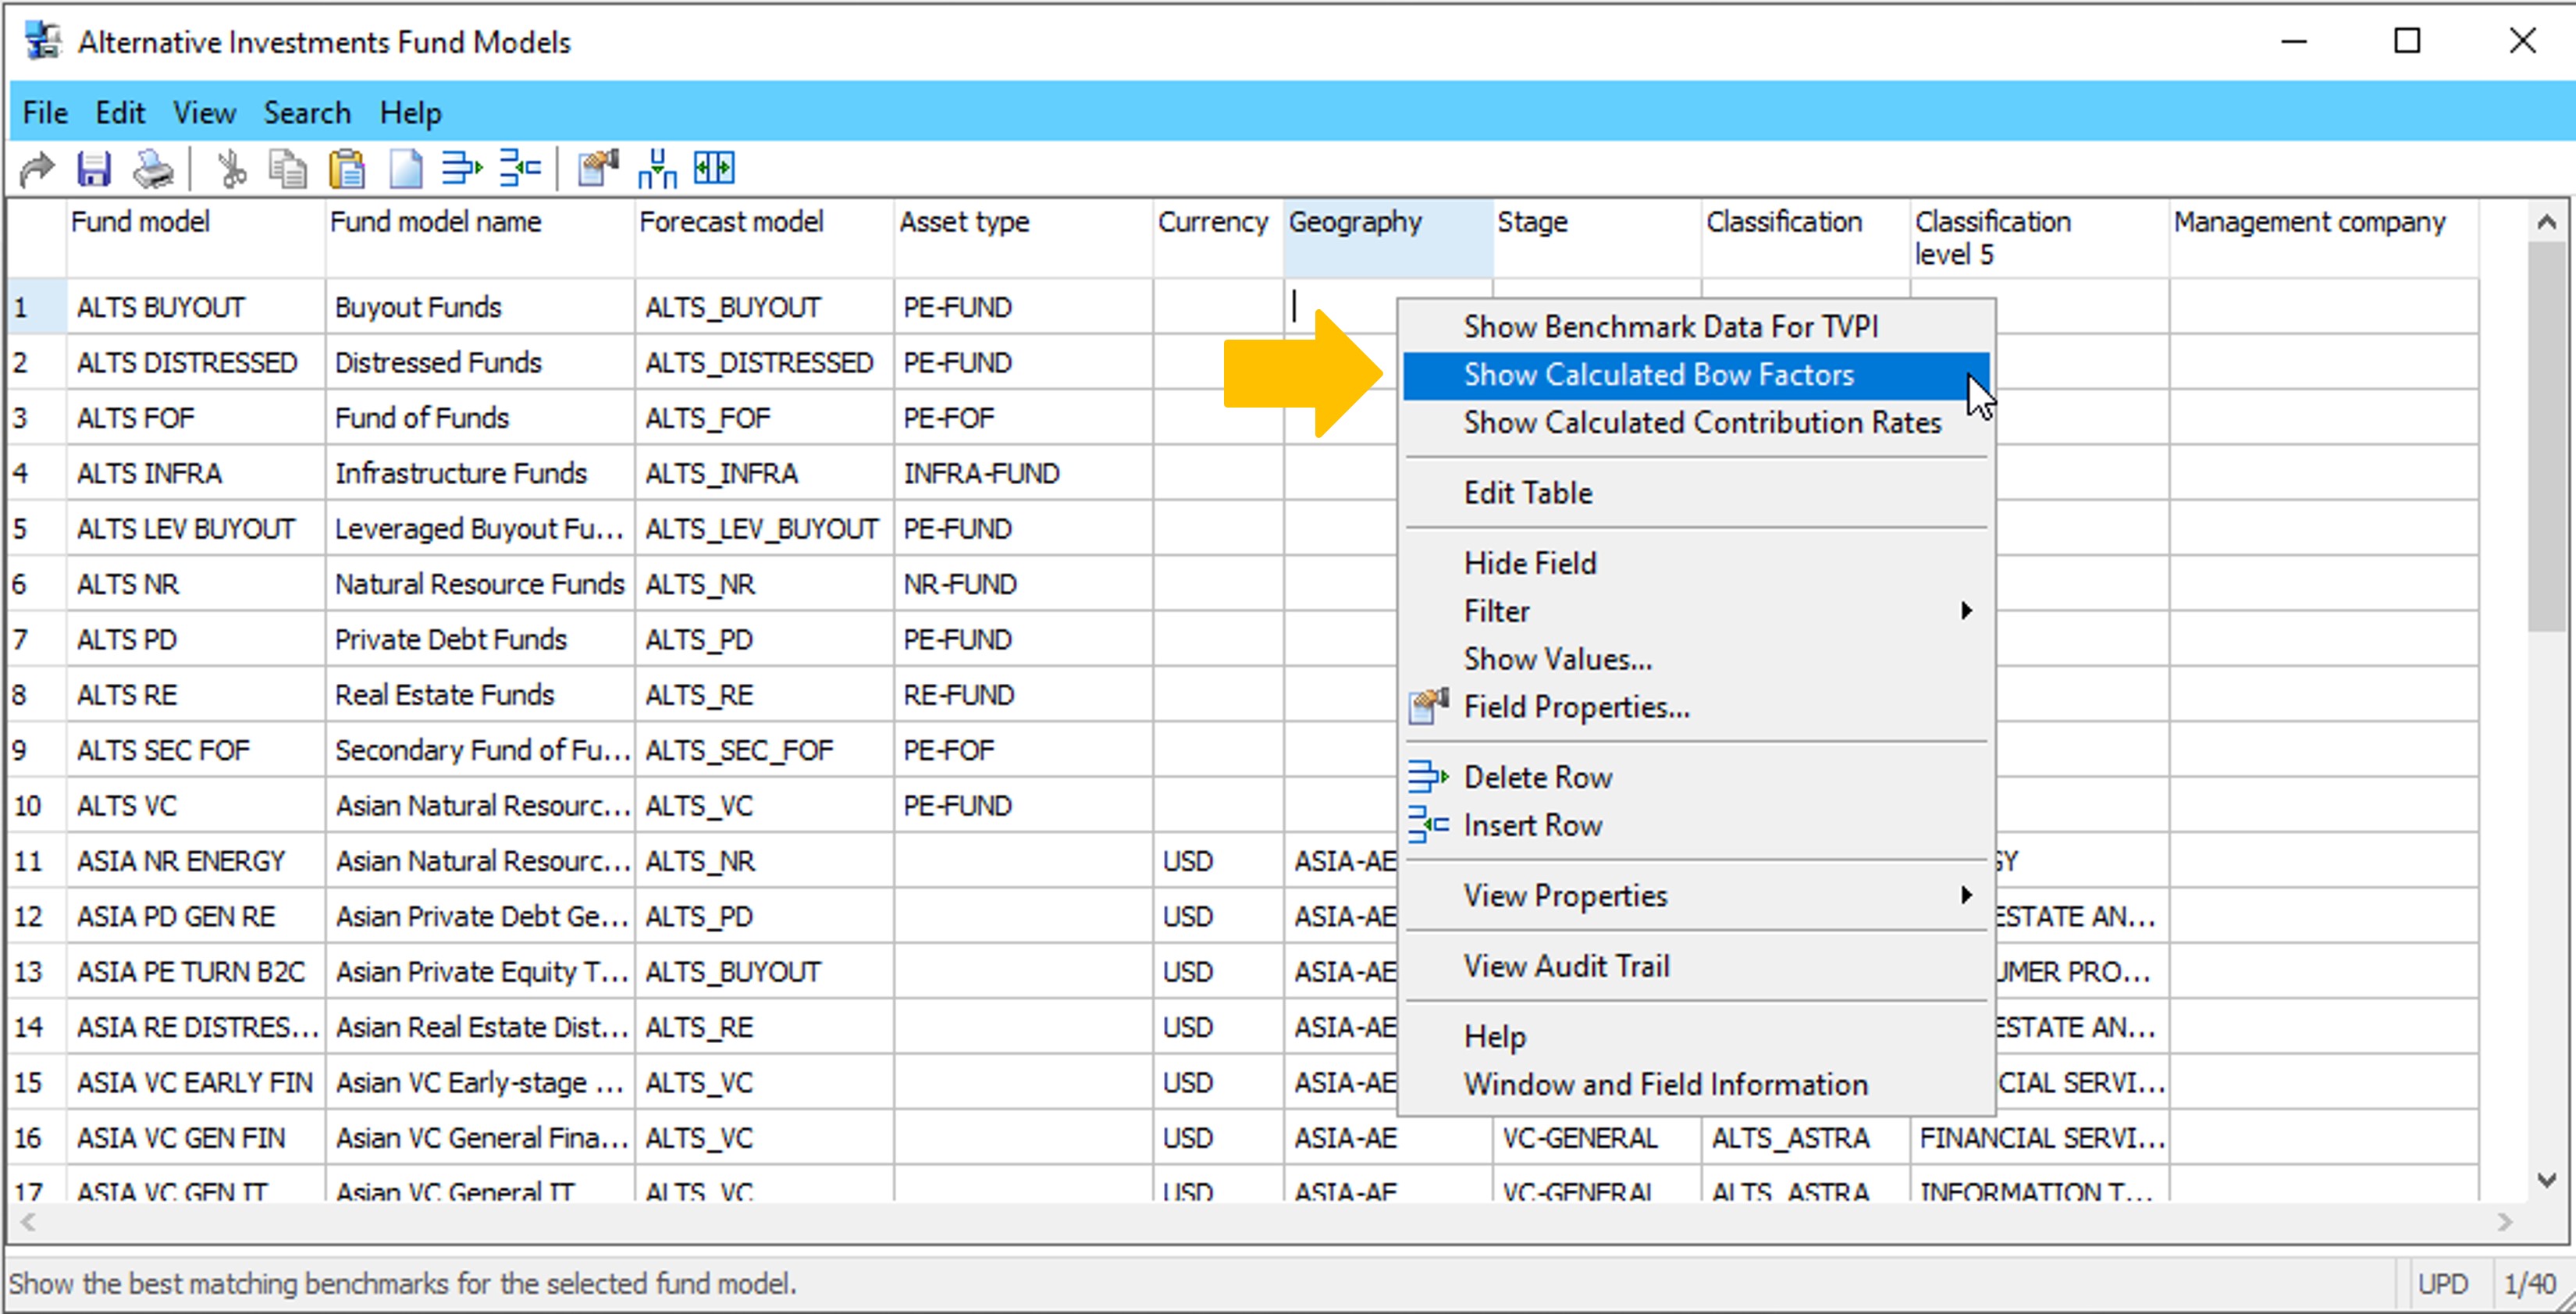Click the ALTS_INFRA forecast model cell

(x=764, y=473)
